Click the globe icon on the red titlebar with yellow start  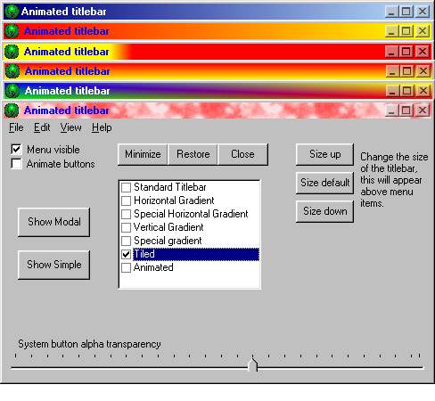pyautogui.click(x=12, y=51)
